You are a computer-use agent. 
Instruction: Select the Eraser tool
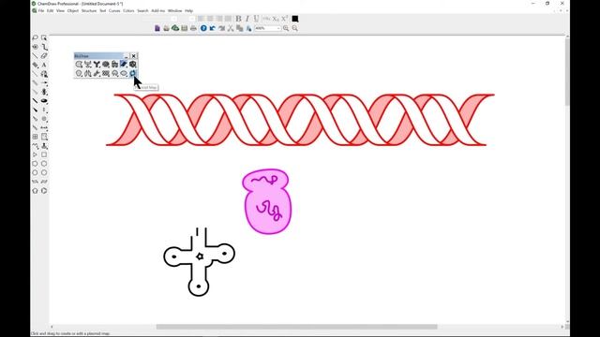click(x=44, y=56)
